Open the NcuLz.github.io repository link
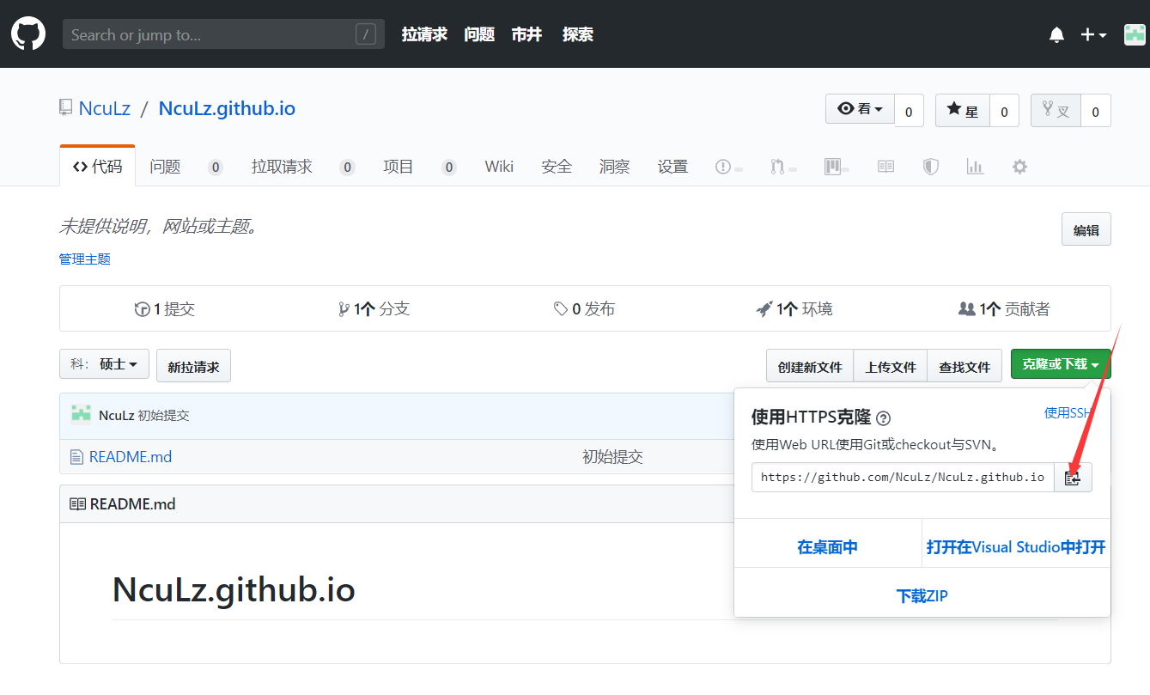The width and height of the screenshot is (1150, 695). [227, 108]
